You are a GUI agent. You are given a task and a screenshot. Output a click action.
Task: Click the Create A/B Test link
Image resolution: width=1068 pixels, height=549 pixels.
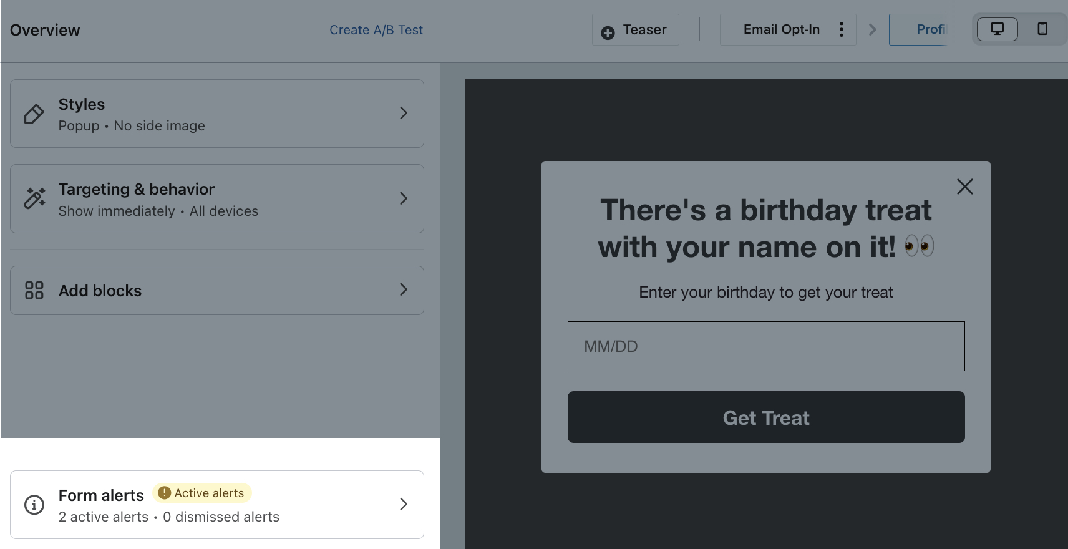click(x=376, y=29)
